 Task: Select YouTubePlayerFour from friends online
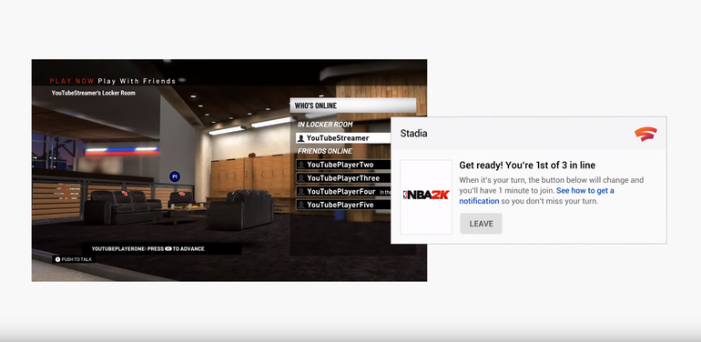click(x=343, y=192)
